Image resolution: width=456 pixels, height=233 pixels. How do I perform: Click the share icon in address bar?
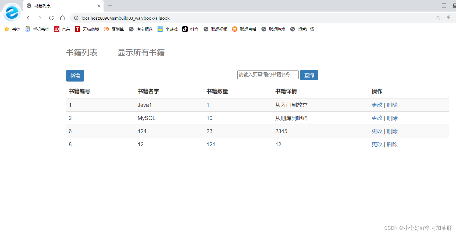(x=438, y=18)
